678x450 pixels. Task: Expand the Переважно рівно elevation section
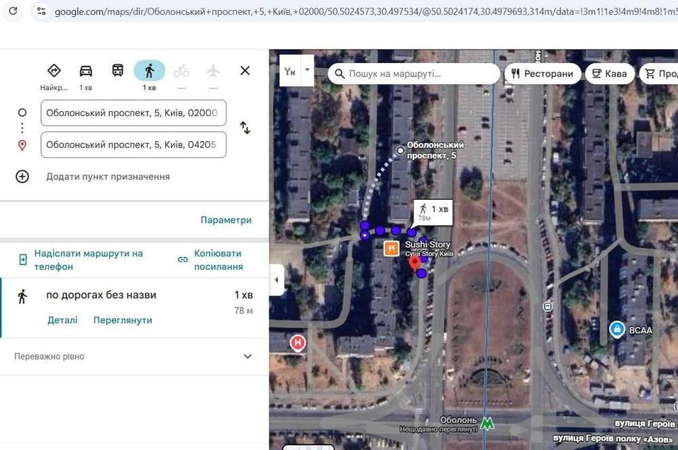point(247,356)
